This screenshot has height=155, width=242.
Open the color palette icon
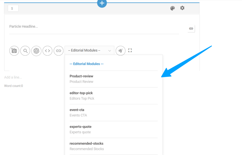click(173, 8)
